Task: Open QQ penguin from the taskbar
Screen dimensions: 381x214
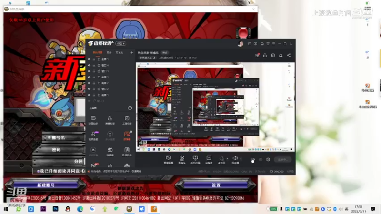Action: pyautogui.click(x=68, y=209)
